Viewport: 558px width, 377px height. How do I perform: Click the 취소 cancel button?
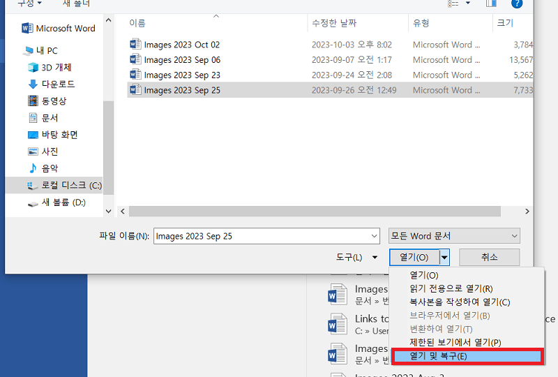click(490, 257)
